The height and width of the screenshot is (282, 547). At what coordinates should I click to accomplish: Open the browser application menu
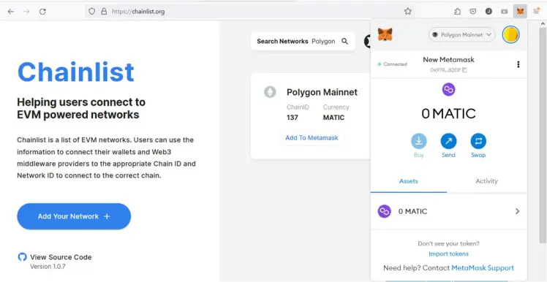[x=536, y=12]
